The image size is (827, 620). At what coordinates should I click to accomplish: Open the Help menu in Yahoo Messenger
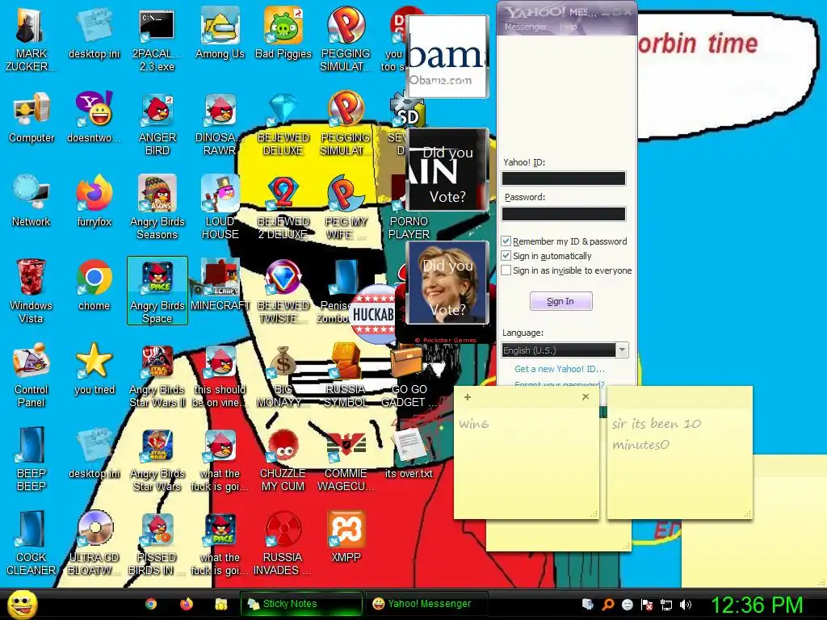pyautogui.click(x=568, y=27)
